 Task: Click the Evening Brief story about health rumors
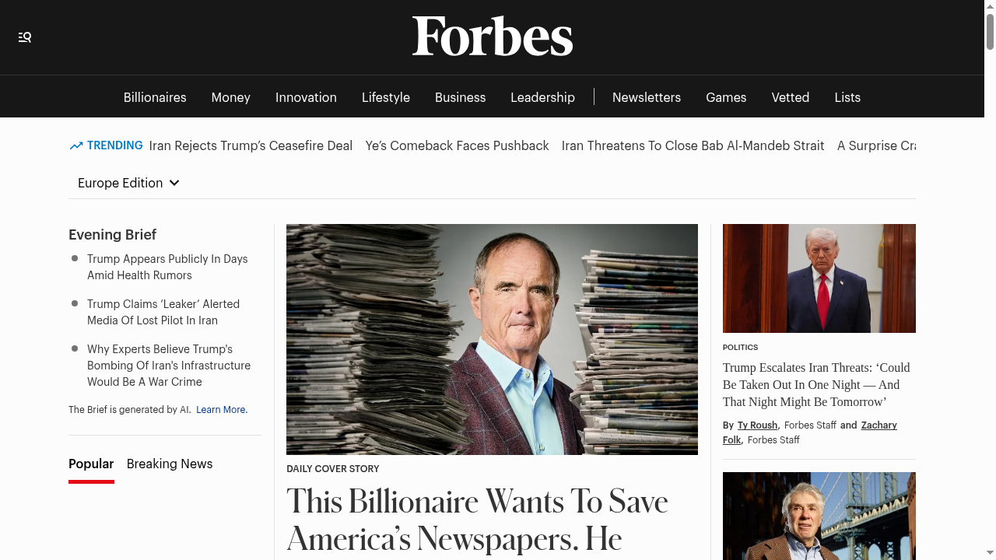click(167, 267)
